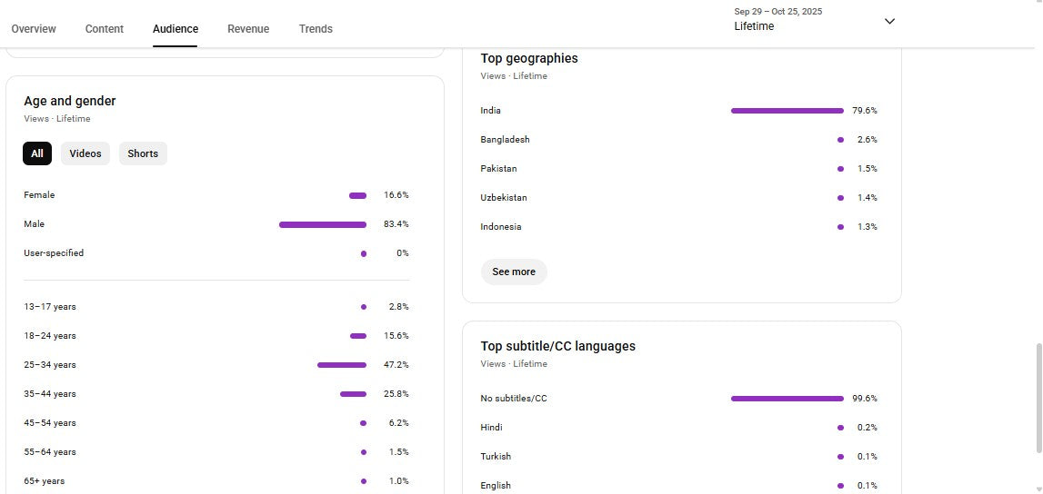This screenshot has height=494, width=1043.
Task: Select the All filter chip
Action: [x=37, y=153]
